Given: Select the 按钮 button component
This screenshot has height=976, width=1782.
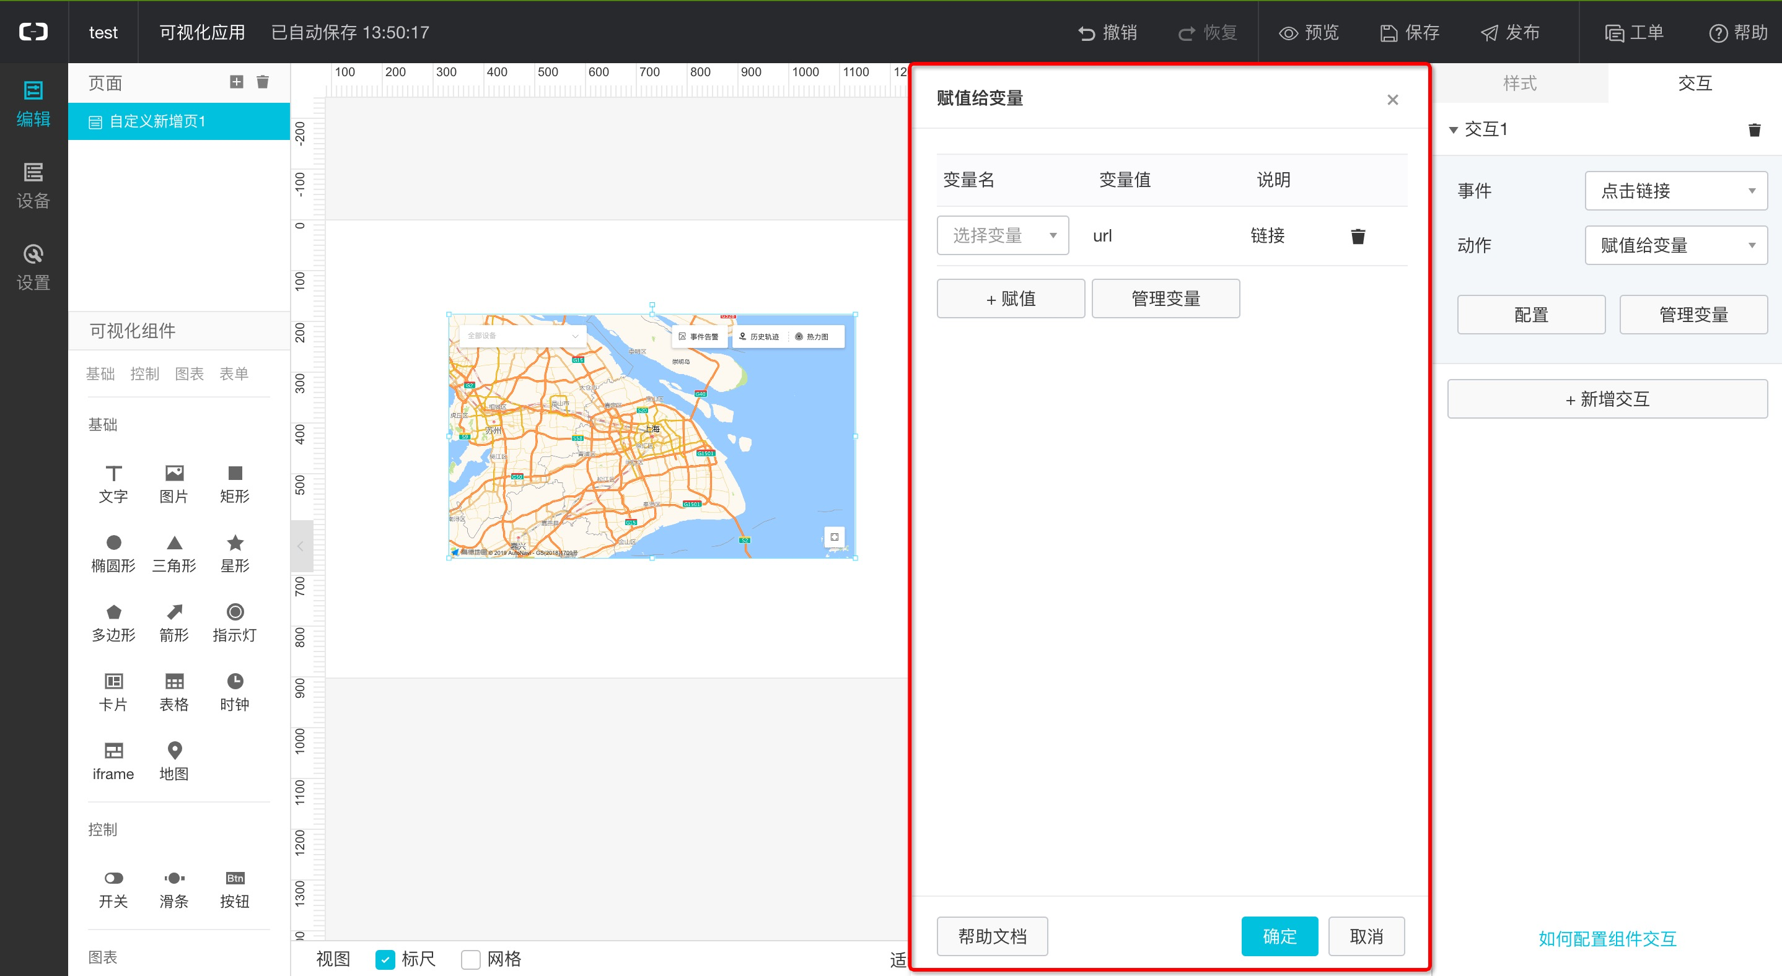Looking at the screenshot, I should 235,889.
